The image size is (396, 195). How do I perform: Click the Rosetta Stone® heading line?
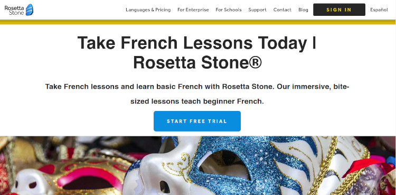(197, 62)
